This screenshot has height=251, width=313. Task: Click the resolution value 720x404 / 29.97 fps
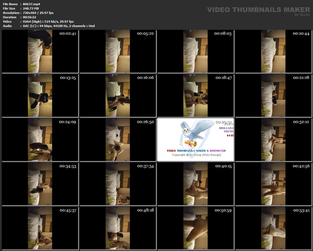tap(38, 13)
